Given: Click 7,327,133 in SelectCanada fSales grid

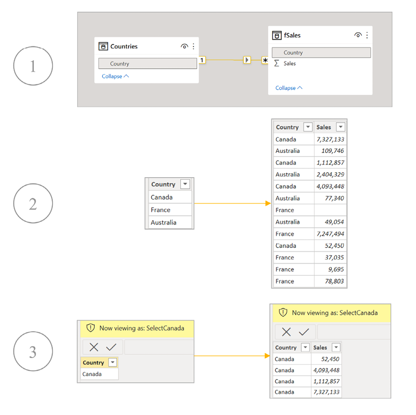Looking at the screenshot, I should [326, 392].
